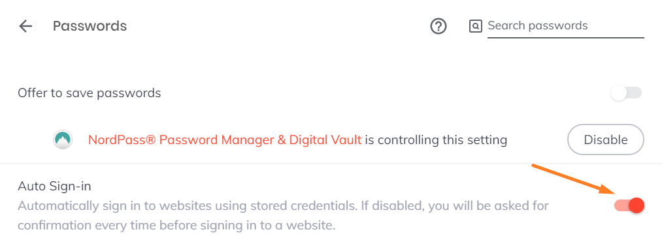Click the search magnifier icon
This screenshot has height=251, width=662.
[475, 26]
